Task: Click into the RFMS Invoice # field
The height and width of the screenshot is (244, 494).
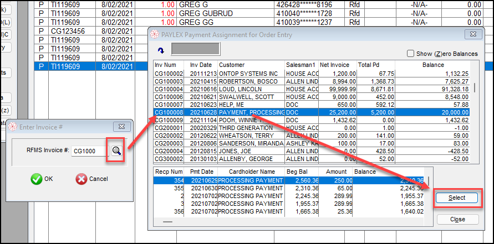Action: coord(89,152)
